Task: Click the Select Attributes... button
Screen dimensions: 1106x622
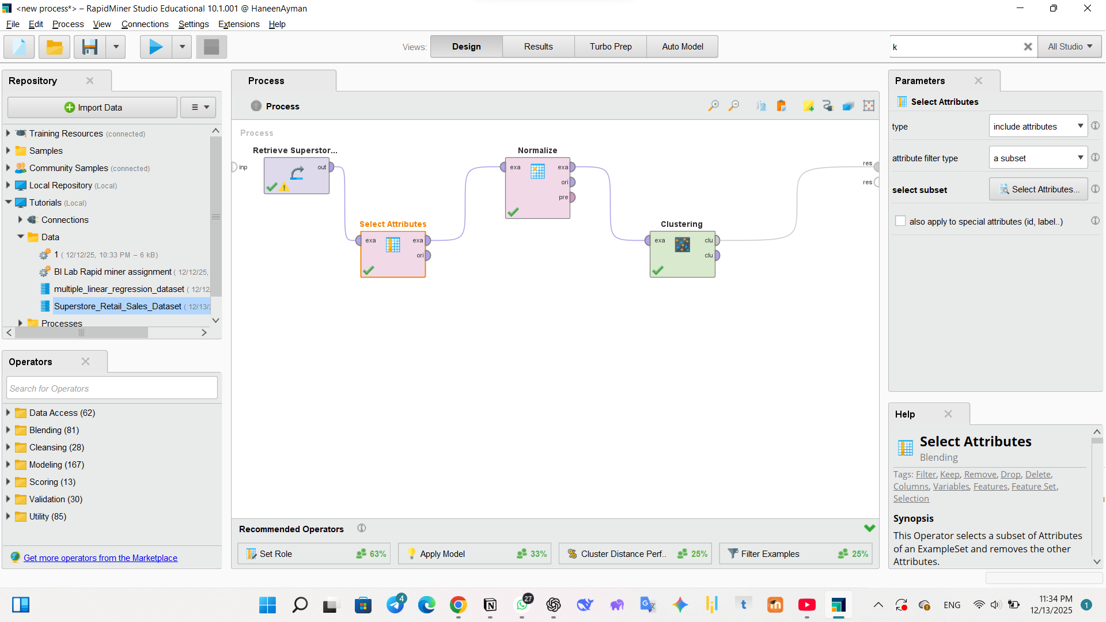Action: click(x=1038, y=189)
